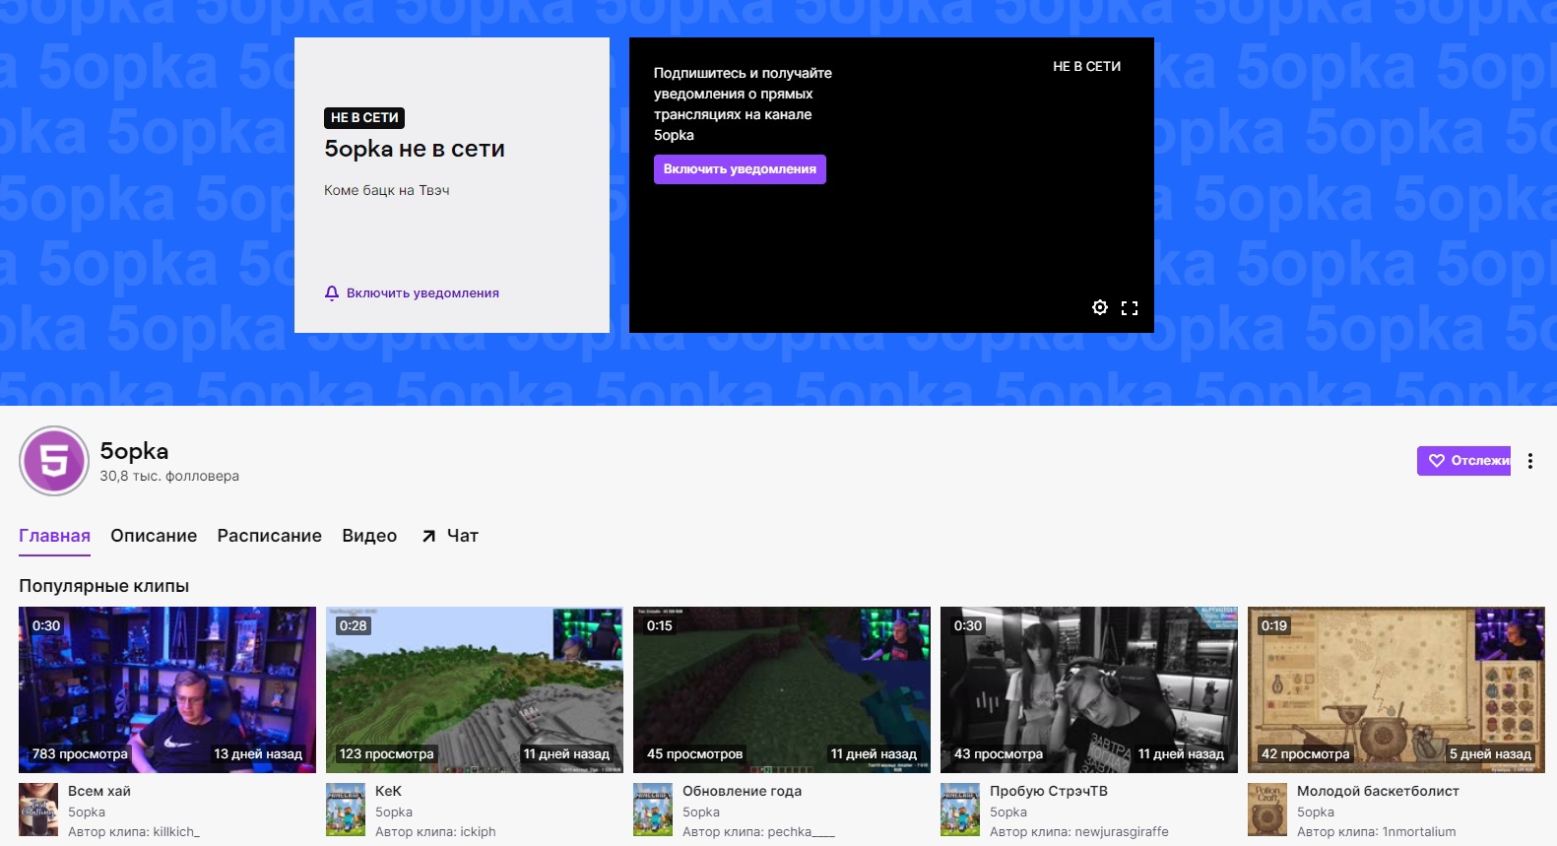Viewport: 1557px width, 846px height.
Task: Click the НЕ В СЕТИ badge in card
Action: pos(364,117)
